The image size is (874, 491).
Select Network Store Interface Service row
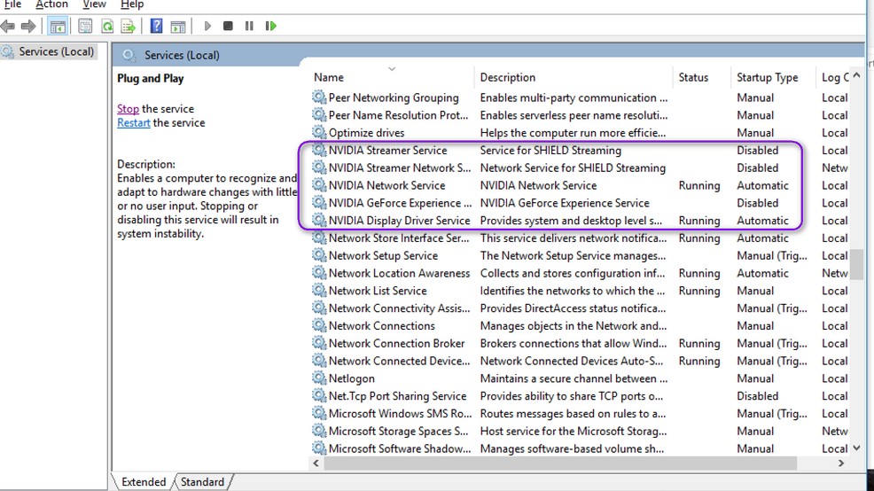pyautogui.click(x=579, y=238)
